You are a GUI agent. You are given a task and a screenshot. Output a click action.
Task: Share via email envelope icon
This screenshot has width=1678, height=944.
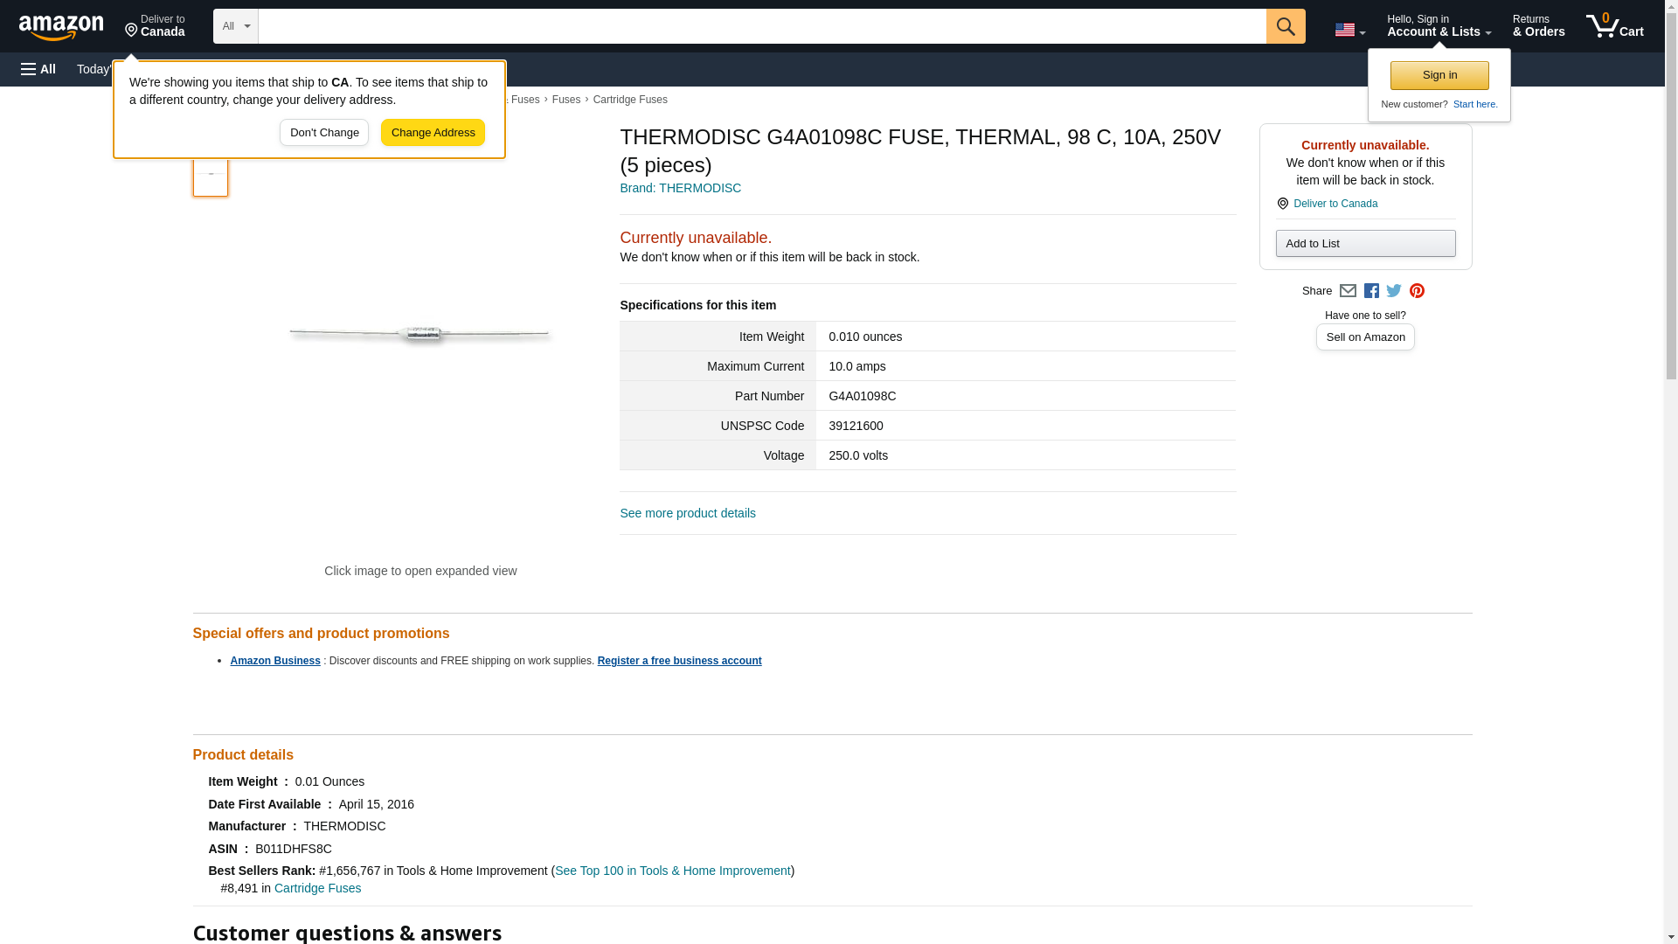click(1348, 291)
